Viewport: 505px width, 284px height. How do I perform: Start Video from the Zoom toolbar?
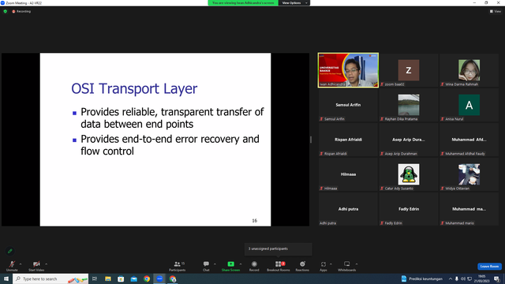tap(36, 266)
